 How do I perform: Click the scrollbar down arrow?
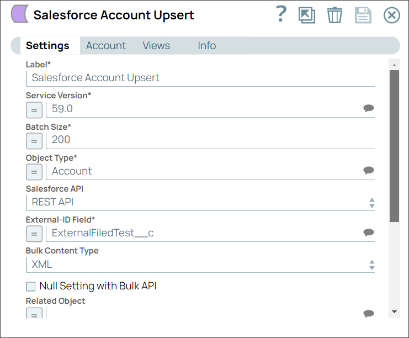(394, 311)
